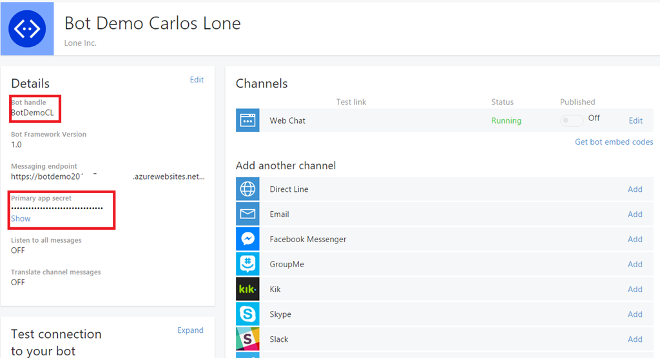Add the Email channel
Image resolution: width=660 pixels, height=358 pixels.
[x=635, y=214]
